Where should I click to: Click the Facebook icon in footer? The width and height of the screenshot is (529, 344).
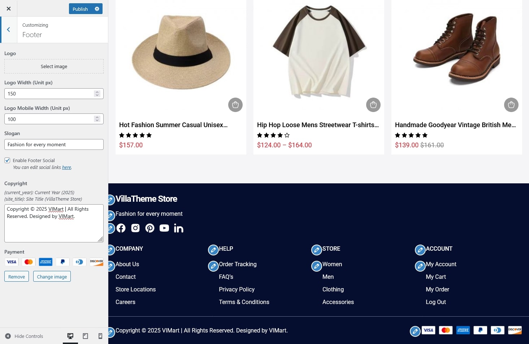click(121, 228)
